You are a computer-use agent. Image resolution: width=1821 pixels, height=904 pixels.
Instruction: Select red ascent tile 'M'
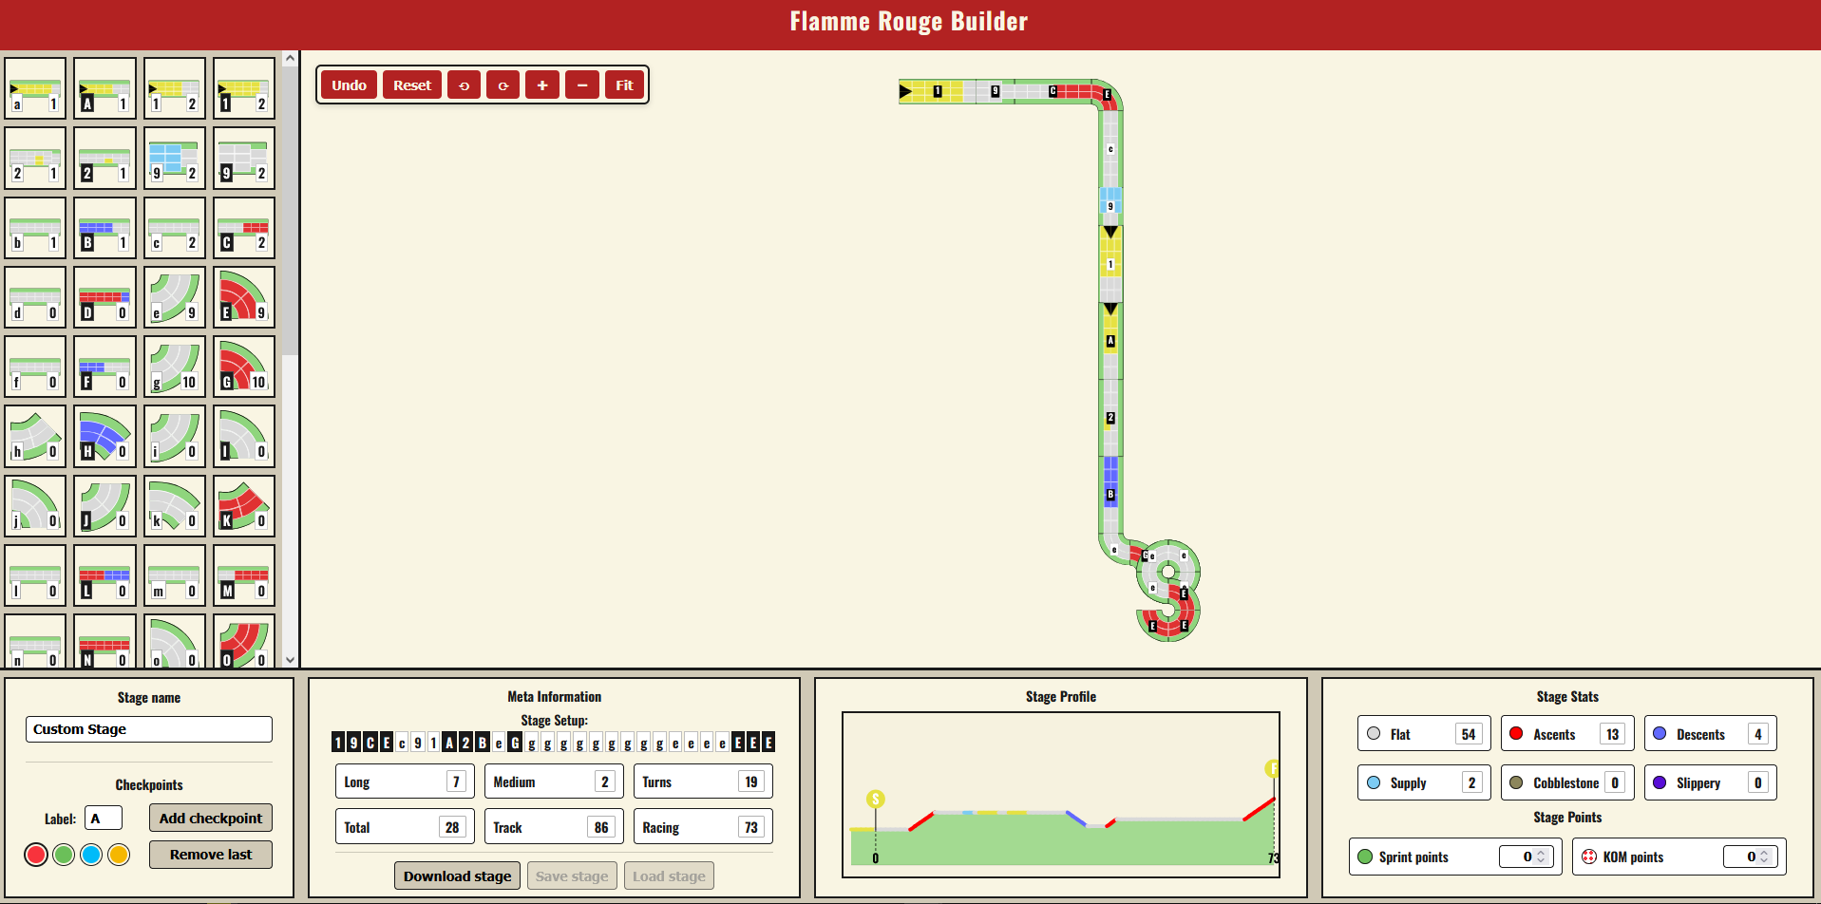click(244, 575)
